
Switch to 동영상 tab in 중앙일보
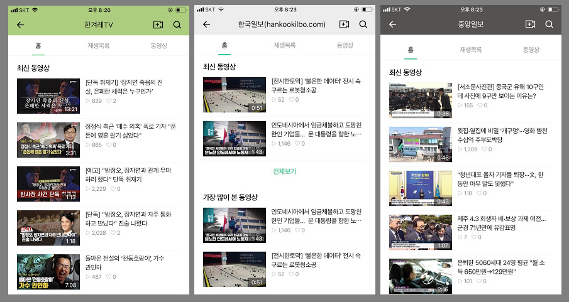click(531, 50)
